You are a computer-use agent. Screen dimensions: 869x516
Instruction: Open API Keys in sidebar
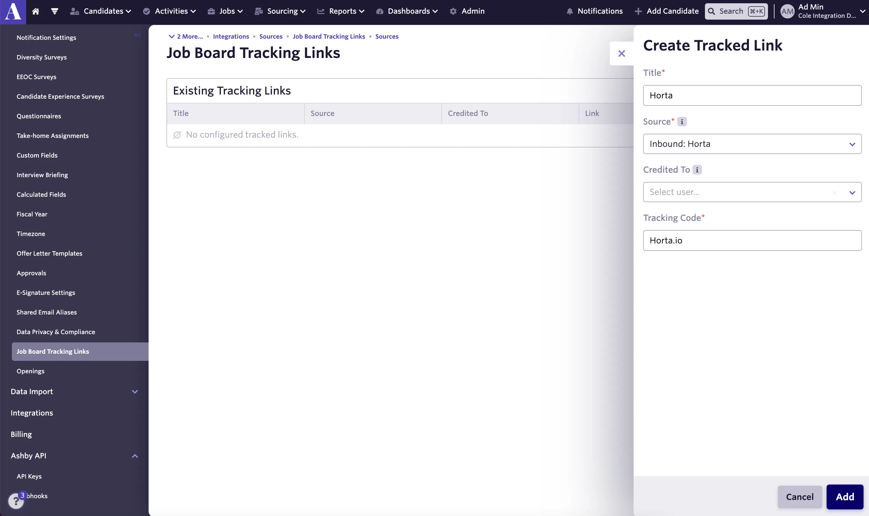coord(29,477)
